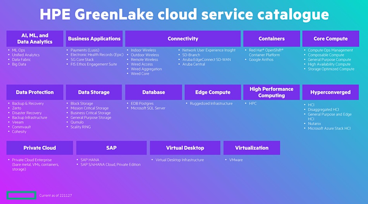The image size is (368, 204).
Task: Click the 'Cohesity' item
Action: [19, 131]
